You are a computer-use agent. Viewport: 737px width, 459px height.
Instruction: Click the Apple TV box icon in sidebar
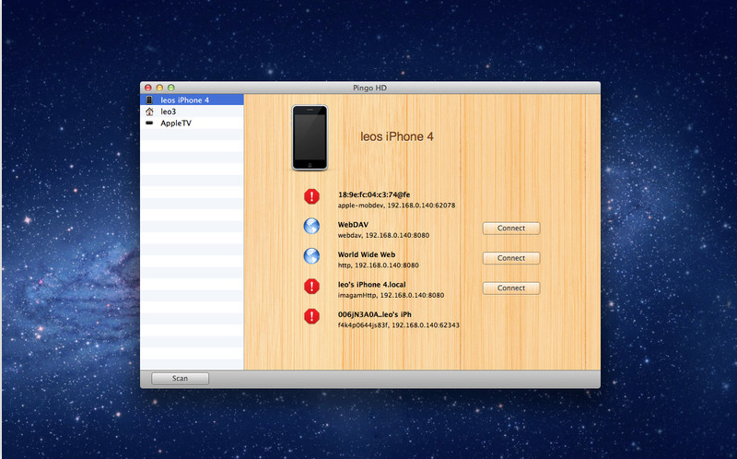coord(149,124)
